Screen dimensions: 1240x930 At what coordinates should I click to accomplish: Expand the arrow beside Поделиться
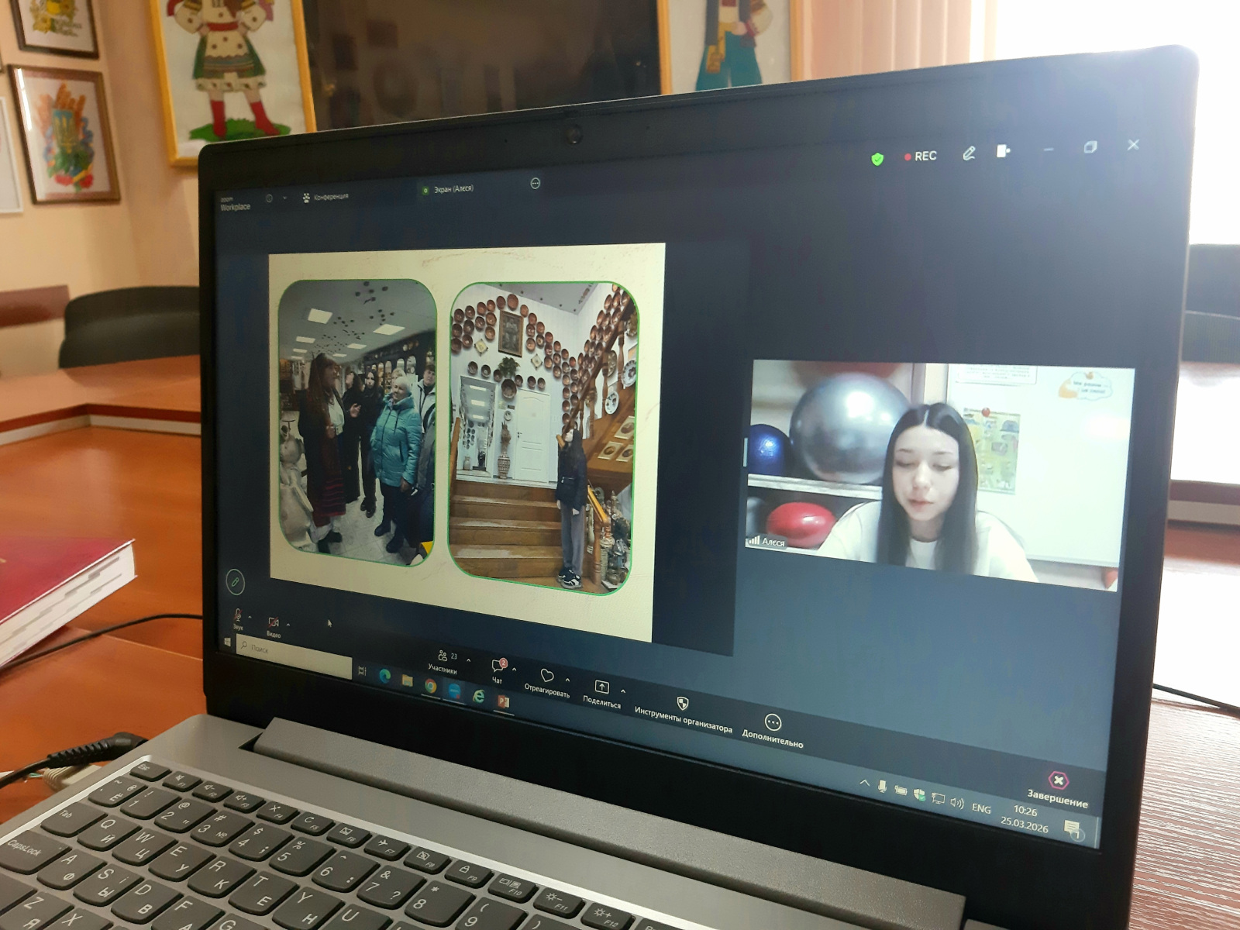click(x=623, y=691)
